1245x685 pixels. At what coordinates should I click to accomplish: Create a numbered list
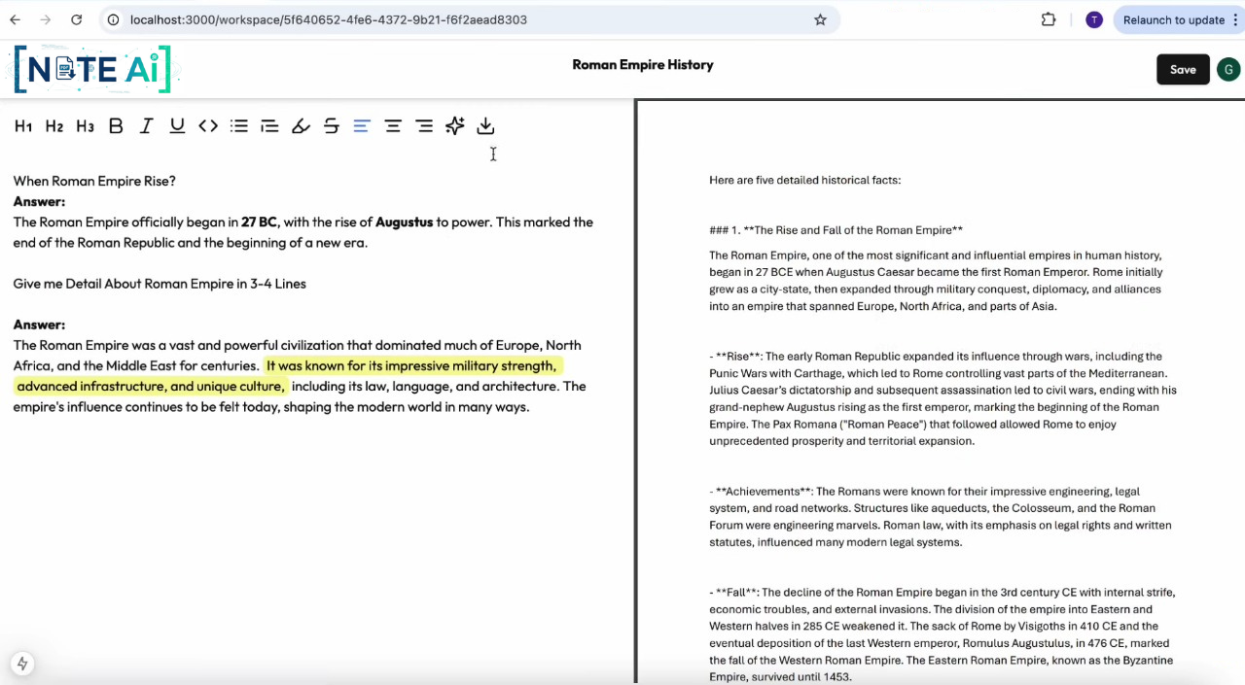click(269, 126)
